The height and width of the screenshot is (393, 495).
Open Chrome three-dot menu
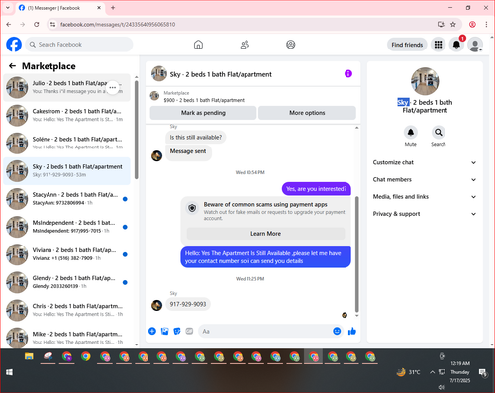[x=486, y=24]
